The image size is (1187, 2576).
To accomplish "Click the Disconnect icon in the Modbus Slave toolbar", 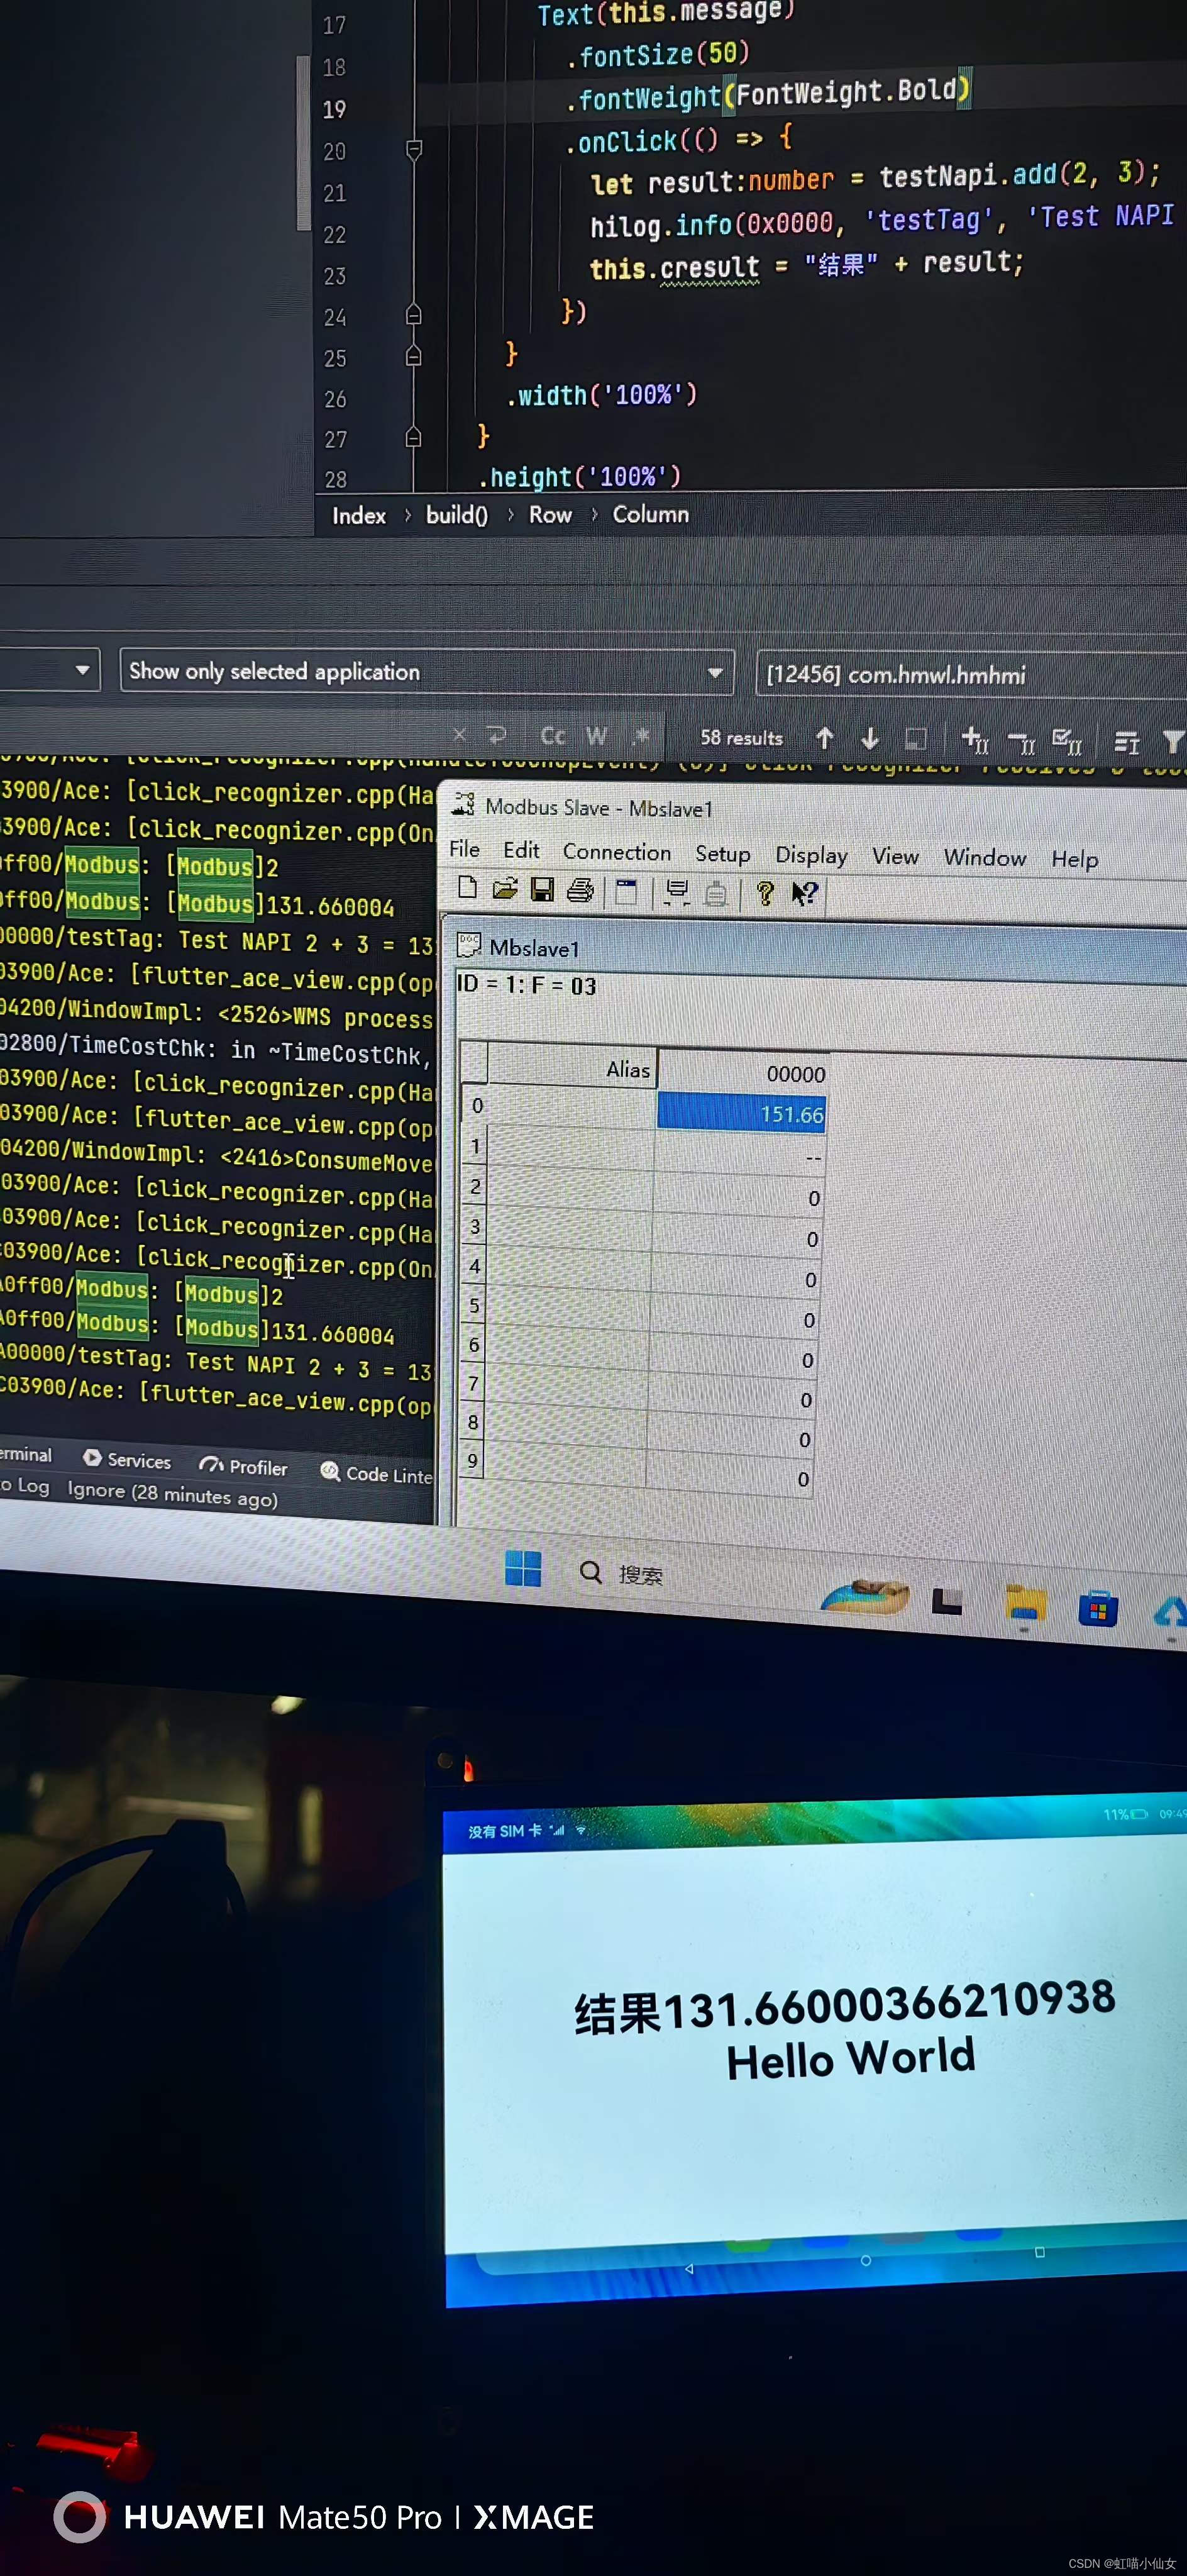I will [716, 893].
